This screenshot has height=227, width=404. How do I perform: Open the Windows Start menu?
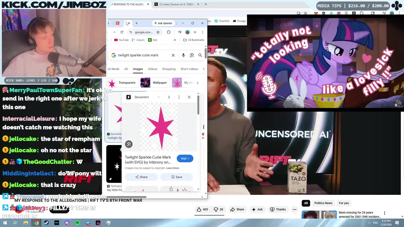tap(5, 223)
